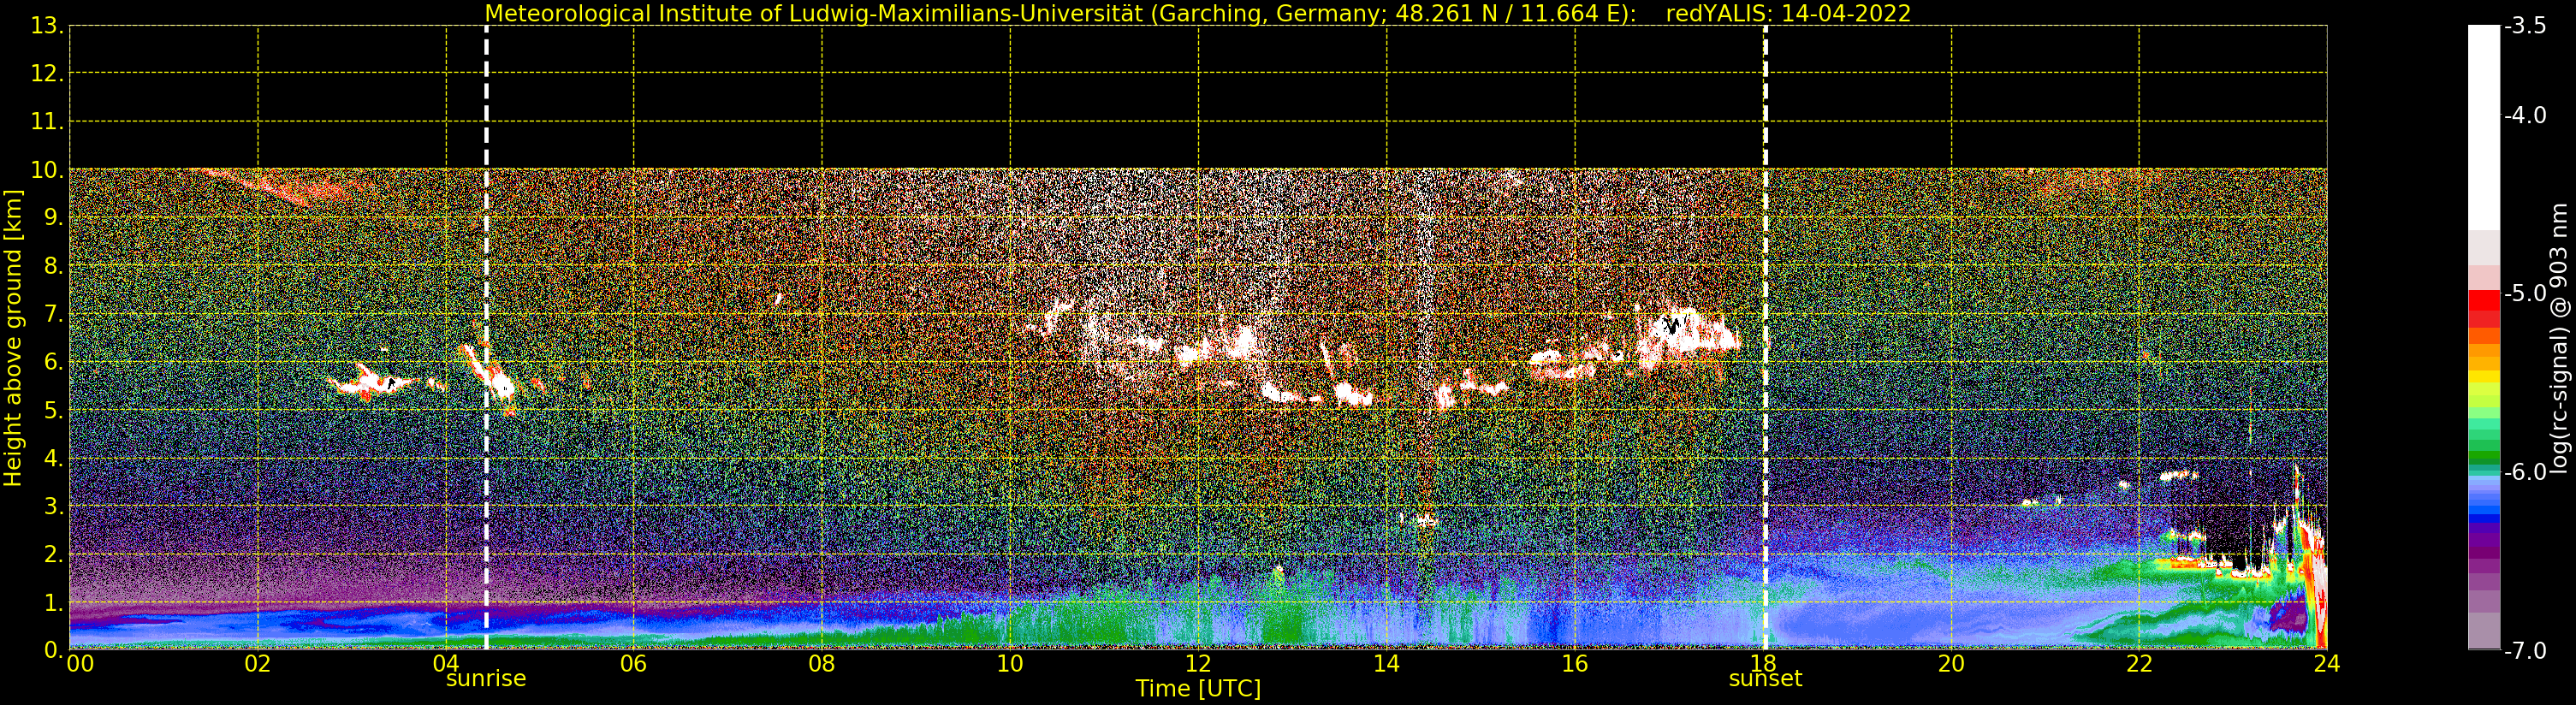The image size is (2576, 705).
Task: Click the time axis tick label '22'
Action: [x=2139, y=663]
